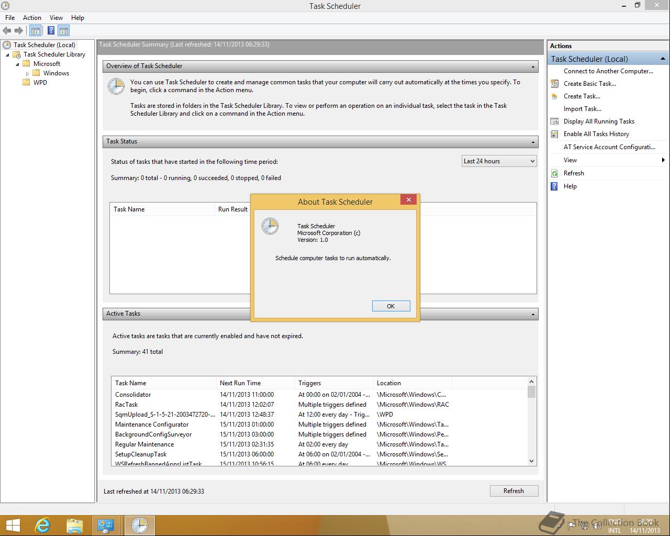The width and height of the screenshot is (670, 536).
Task: Select the SetupCleanupTask row
Action: (x=319, y=454)
